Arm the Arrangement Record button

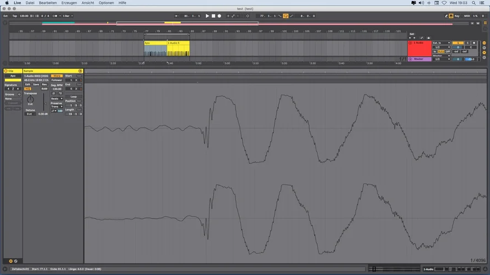[x=219, y=16]
